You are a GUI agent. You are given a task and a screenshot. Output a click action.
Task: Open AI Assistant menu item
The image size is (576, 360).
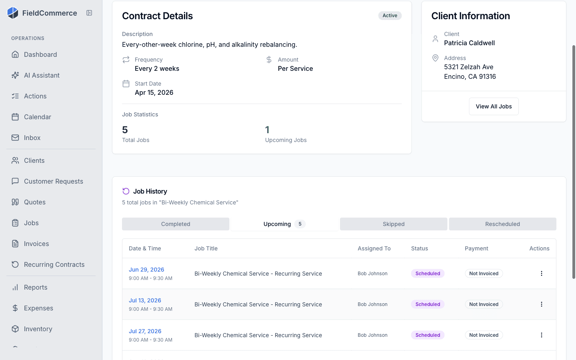[x=51, y=75]
